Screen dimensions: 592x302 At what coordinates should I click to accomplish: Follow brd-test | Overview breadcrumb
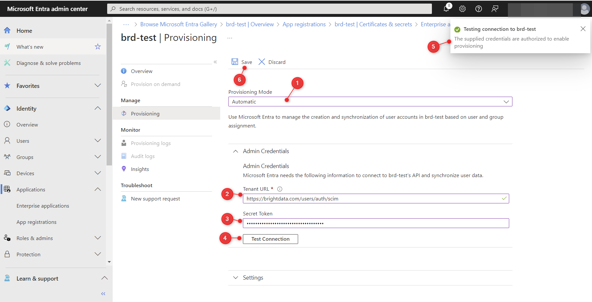(250, 24)
